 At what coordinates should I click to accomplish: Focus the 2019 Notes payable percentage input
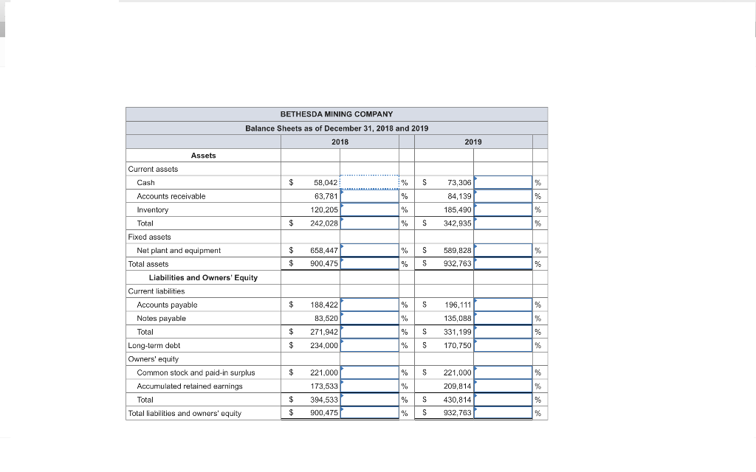(x=504, y=318)
